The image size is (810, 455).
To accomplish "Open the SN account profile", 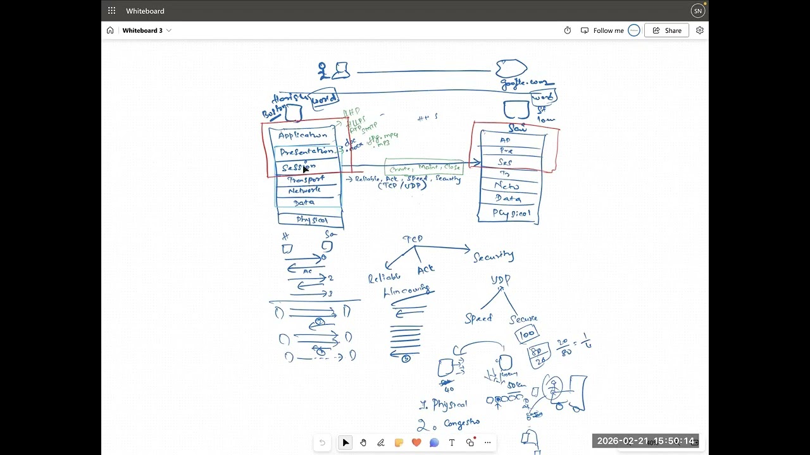I will tap(698, 11).
